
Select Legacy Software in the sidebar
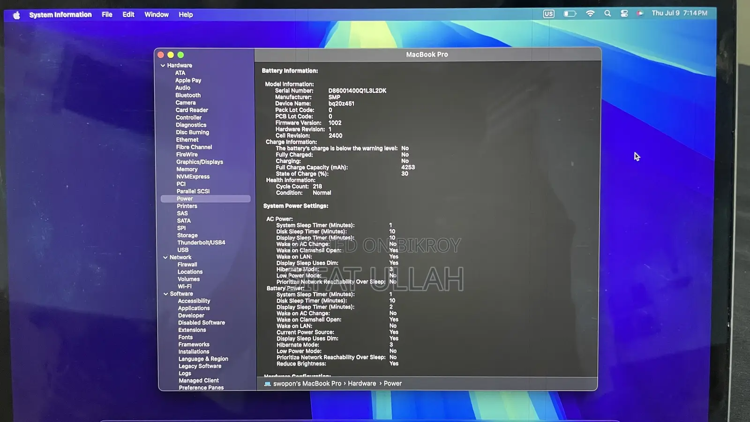[200, 366]
